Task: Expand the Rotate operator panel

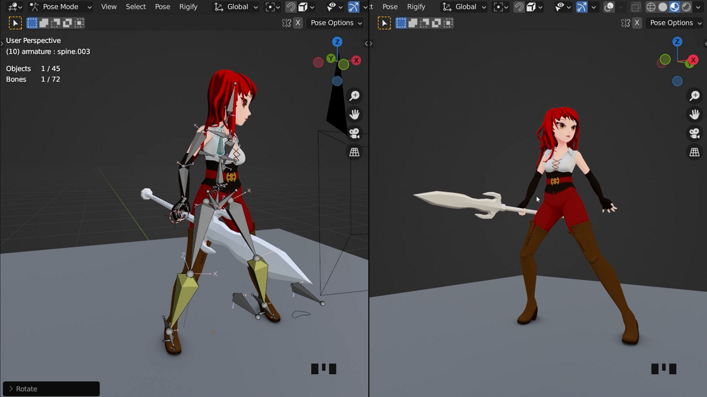Action: [x=51, y=389]
